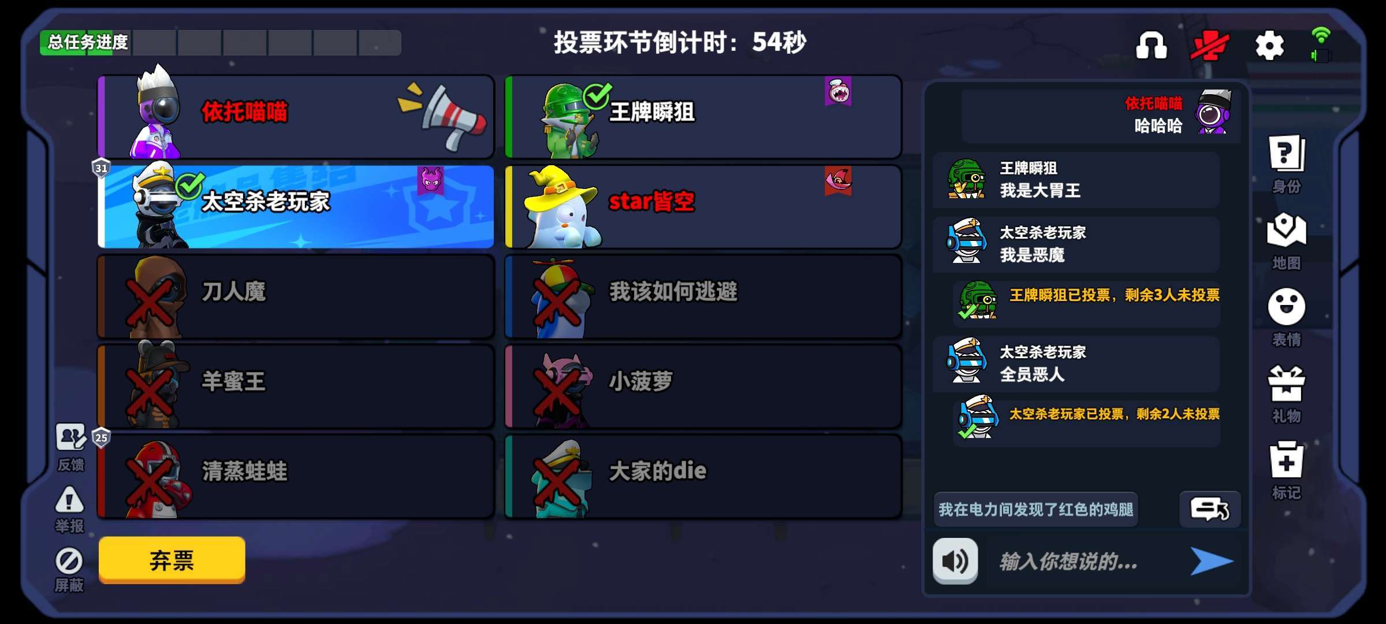Open the 标记 marking tool icon

(x=1287, y=470)
